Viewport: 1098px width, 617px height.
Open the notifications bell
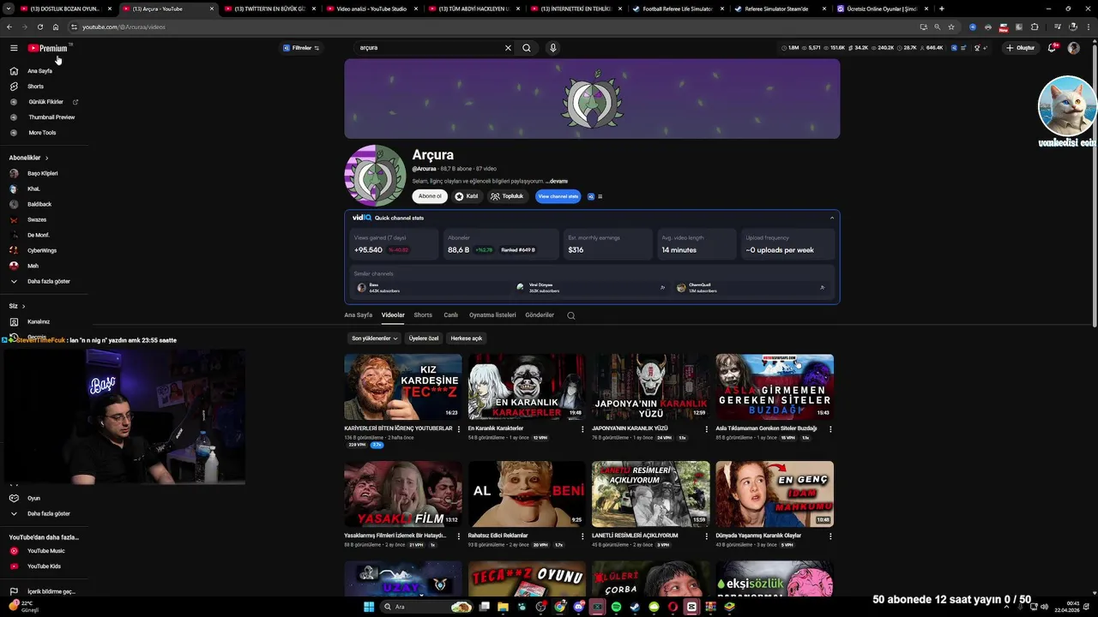point(1052,48)
